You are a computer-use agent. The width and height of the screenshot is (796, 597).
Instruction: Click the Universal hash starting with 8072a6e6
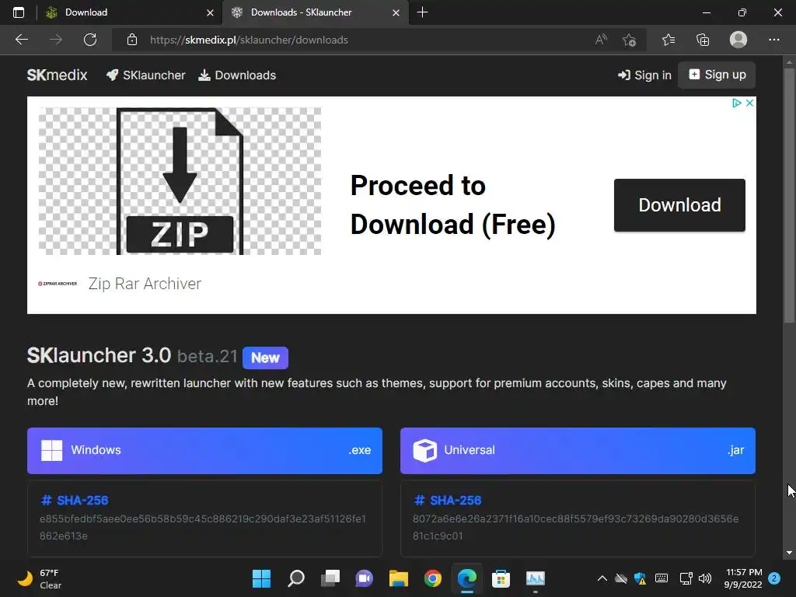(576, 527)
